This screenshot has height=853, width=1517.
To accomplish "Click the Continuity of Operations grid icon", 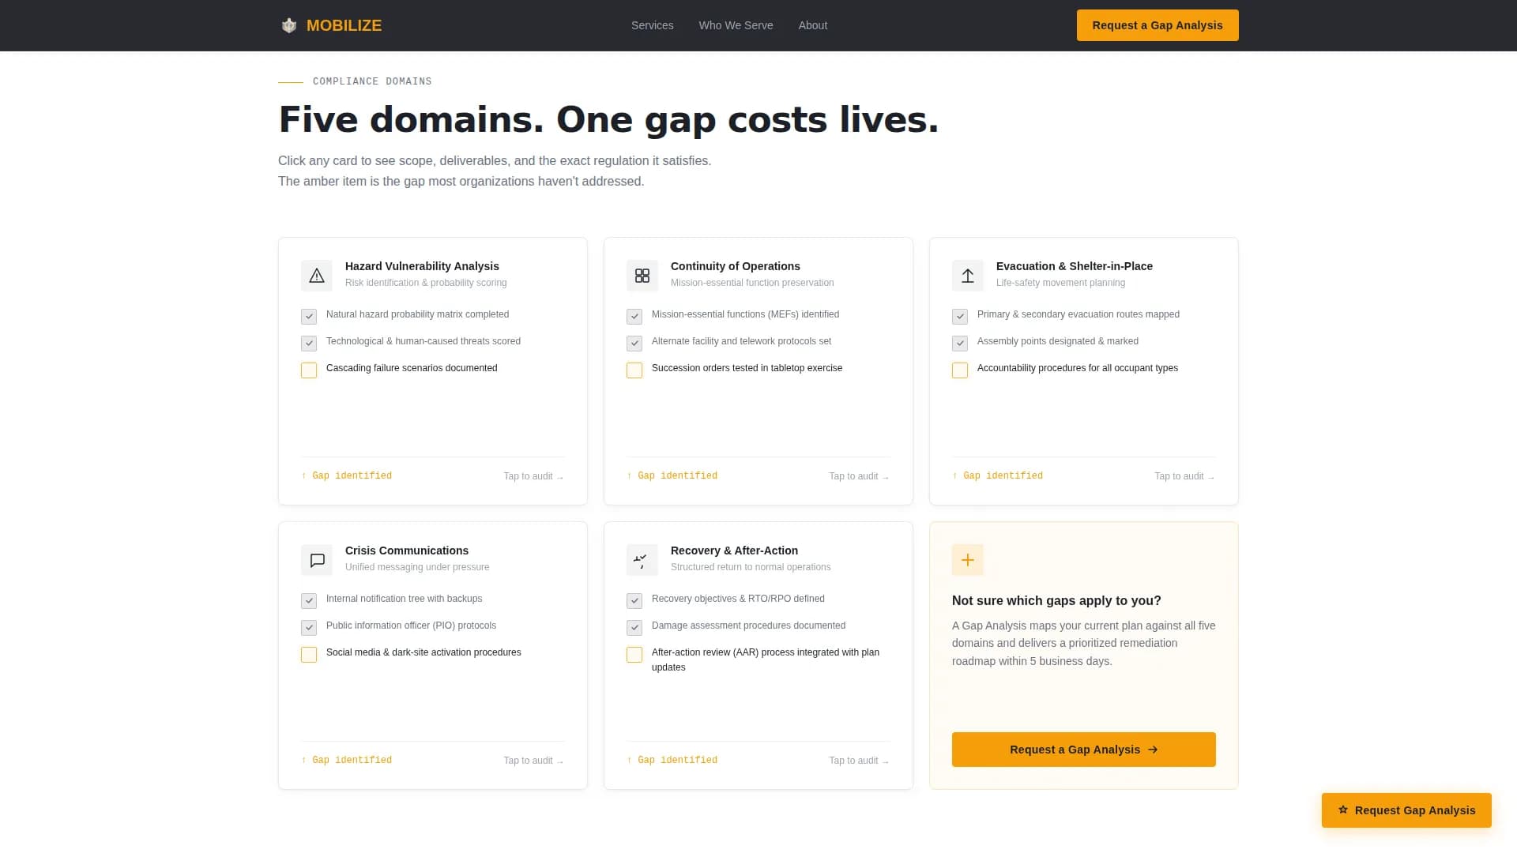I will point(642,276).
